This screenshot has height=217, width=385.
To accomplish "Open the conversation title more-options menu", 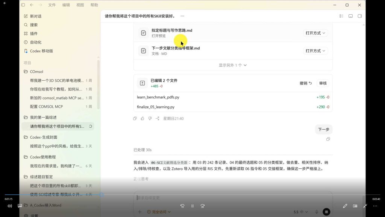I will point(182,16).
